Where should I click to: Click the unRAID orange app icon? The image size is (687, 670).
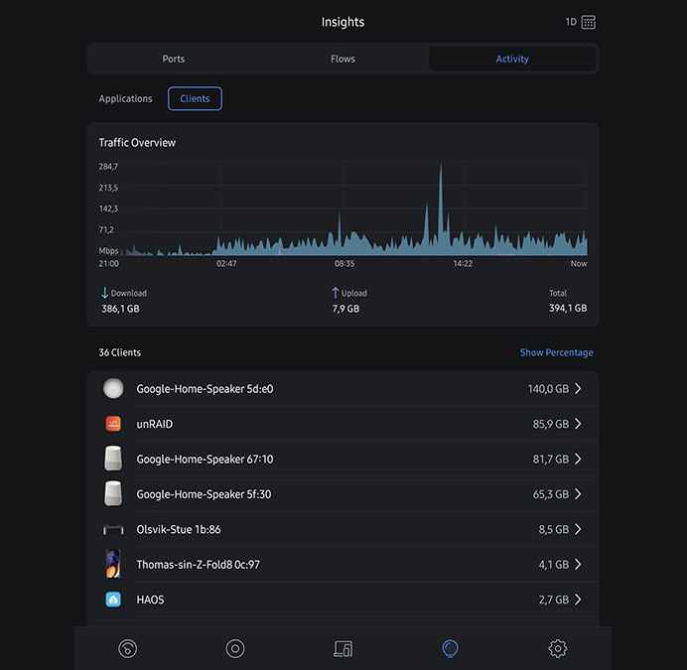(113, 423)
